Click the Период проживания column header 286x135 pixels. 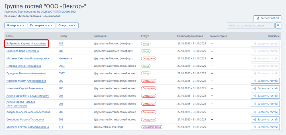[190, 36]
